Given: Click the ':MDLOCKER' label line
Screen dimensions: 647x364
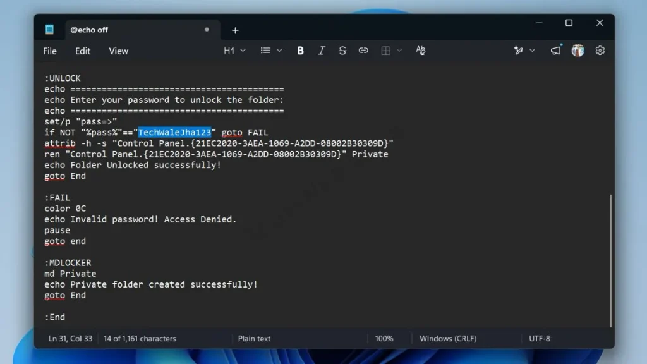Looking at the screenshot, I should [x=68, y=263].
